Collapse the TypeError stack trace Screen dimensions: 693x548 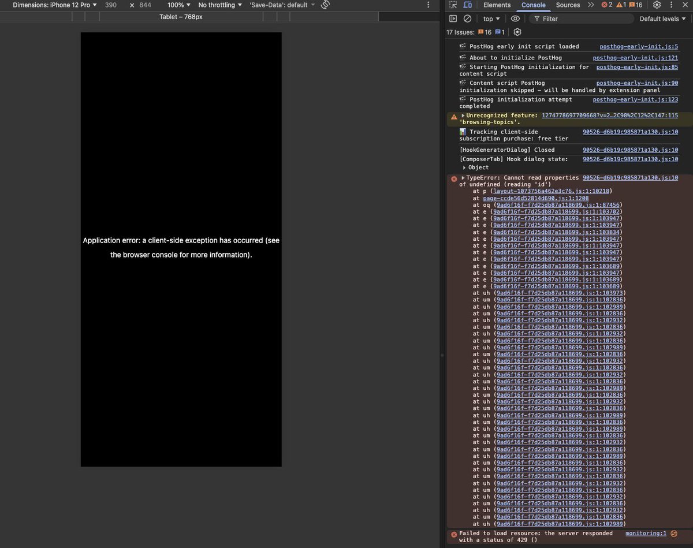click(463, 178)
